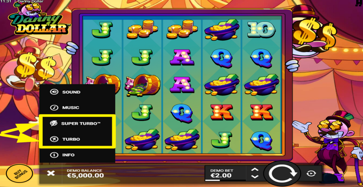This screenshot has width=363, height=187.
Task: Click the speaker icon beside Sound
Action: (54, 92)
